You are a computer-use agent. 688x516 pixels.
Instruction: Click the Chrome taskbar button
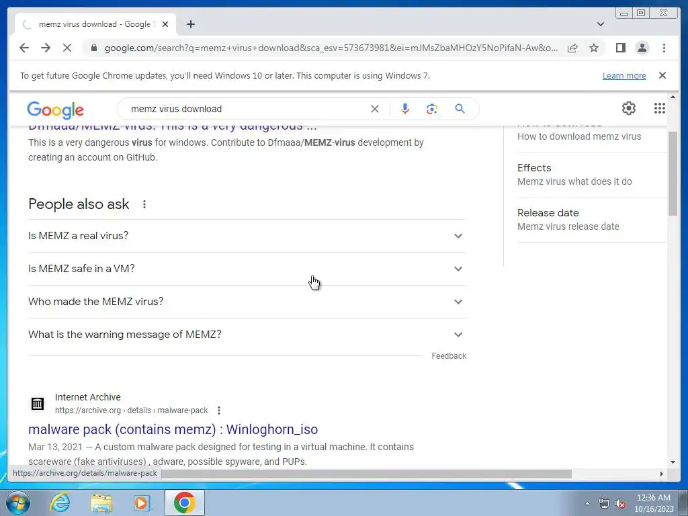tap(184, 503)
